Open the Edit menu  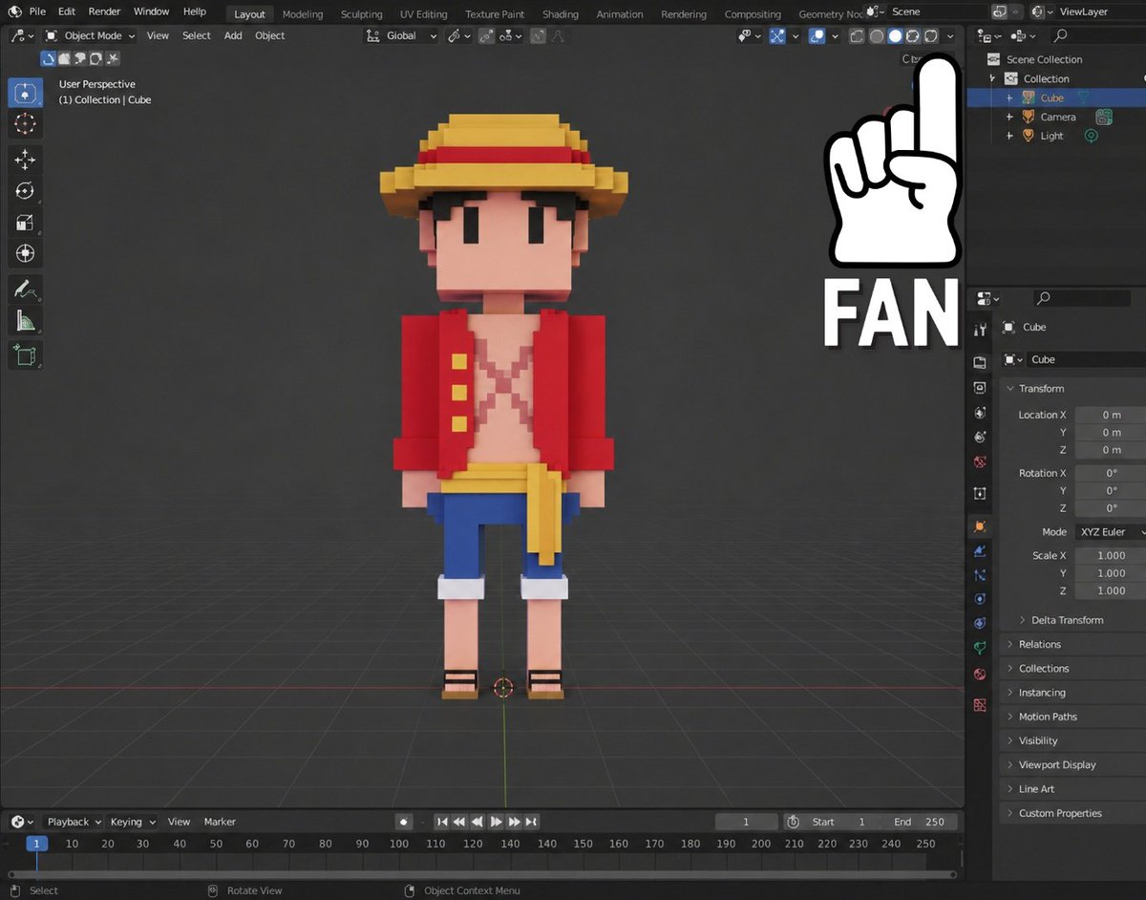67,11
